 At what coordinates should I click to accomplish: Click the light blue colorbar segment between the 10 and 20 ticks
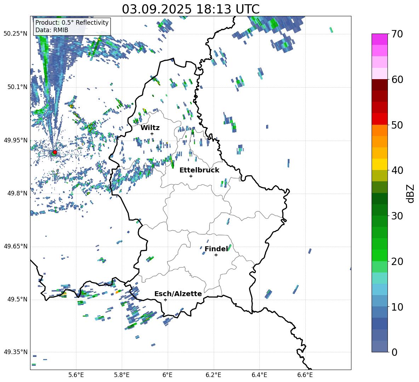(x=379, y=289)
